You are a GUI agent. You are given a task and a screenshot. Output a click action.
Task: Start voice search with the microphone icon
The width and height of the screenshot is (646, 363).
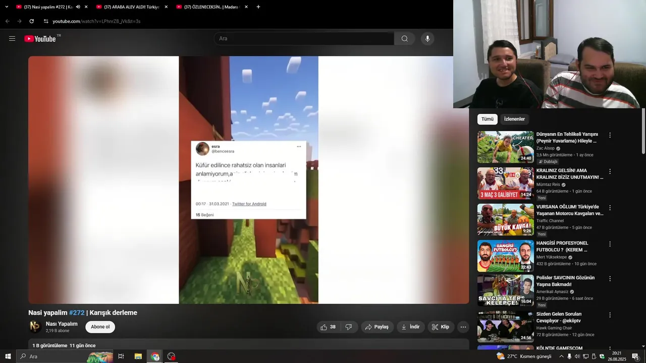(x=427, y=38)
